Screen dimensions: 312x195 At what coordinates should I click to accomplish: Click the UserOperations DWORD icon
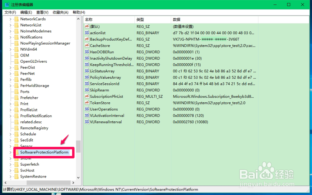click(87, 109)
